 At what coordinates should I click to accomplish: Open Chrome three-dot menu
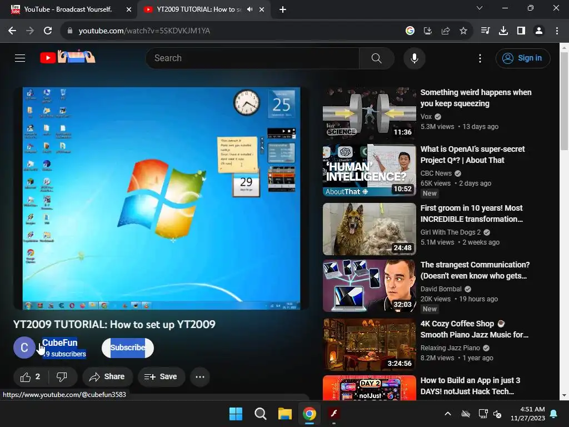point(557,31)
